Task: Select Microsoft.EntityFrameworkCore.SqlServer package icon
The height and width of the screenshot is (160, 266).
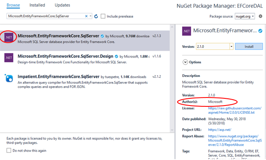Action: [8, 37]
